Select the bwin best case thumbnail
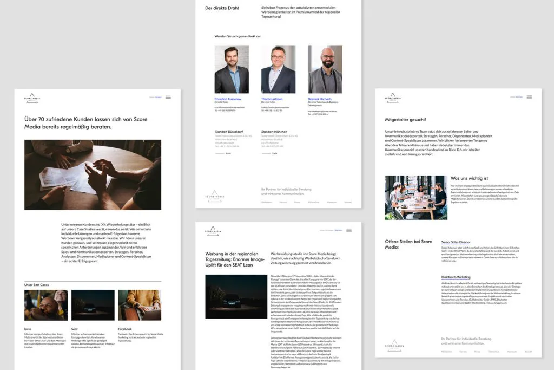Viewport: 554px width, 370px height. [x=46, y=305]
